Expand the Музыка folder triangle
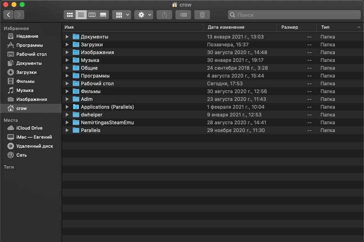Viewport: 364px width, 242px height. pyautogui.click(x=67, y=60)
